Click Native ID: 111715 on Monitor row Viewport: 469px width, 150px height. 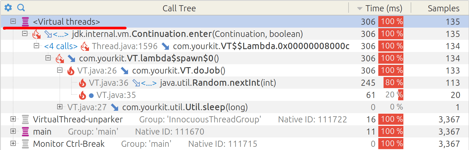point(223,144)
